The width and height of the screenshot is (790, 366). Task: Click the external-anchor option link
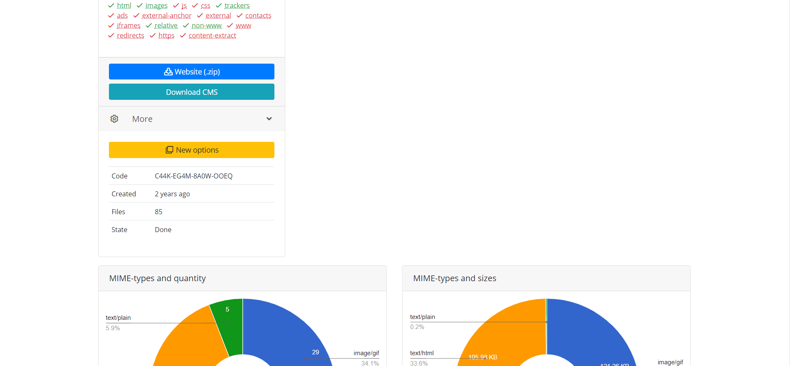(x=167, y=15)
